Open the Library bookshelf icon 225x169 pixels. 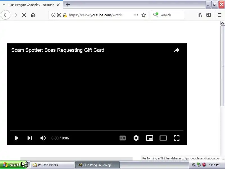tap(200, 15)
